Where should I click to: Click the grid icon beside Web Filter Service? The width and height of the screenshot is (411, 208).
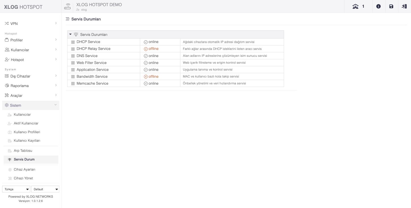[73, 63]
